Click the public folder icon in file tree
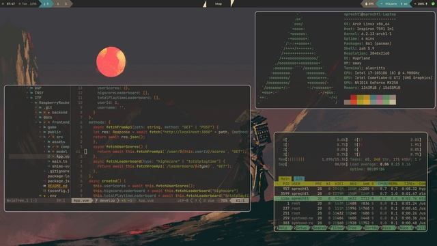Viewport: 437px width, 246px height. point(44,132)
